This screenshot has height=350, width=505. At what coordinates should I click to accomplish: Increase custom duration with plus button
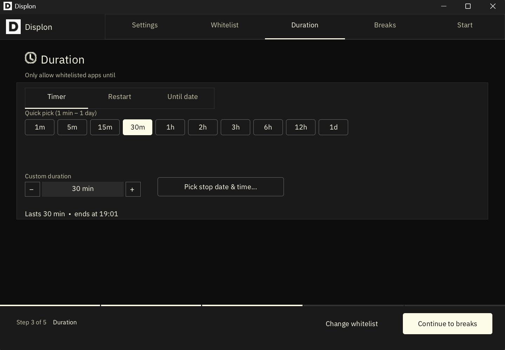tap(133, 189)
